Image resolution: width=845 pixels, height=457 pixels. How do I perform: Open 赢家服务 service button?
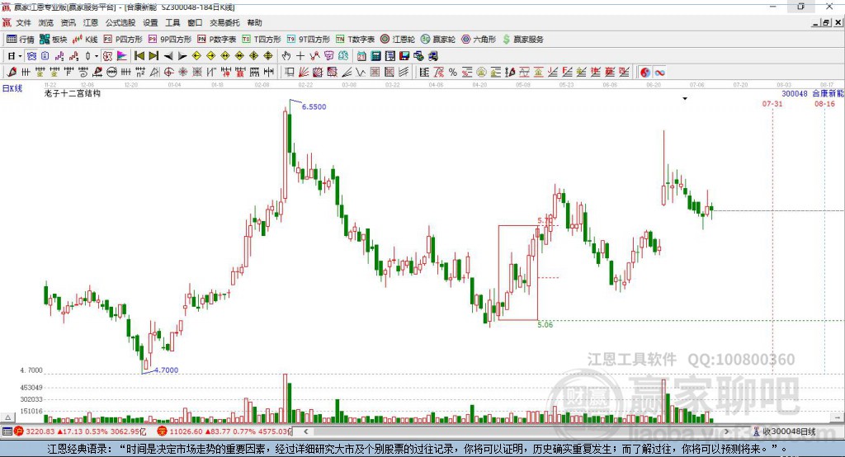(522, 40)
